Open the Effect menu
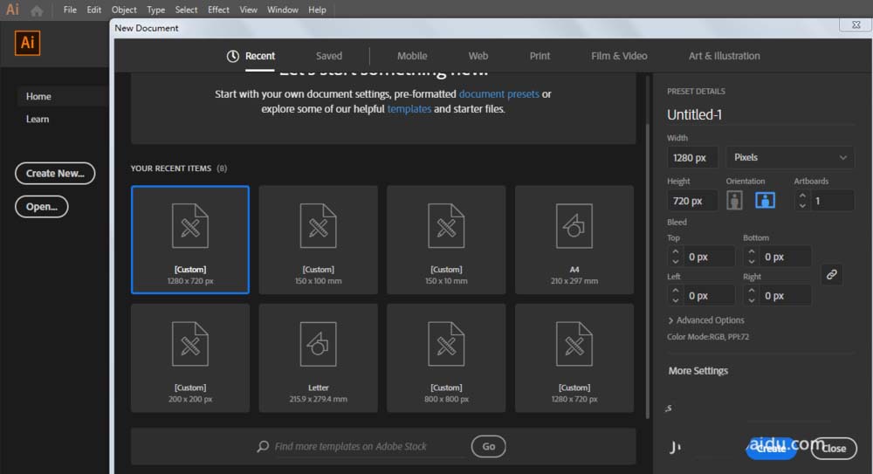 click(x=218, y=10)
